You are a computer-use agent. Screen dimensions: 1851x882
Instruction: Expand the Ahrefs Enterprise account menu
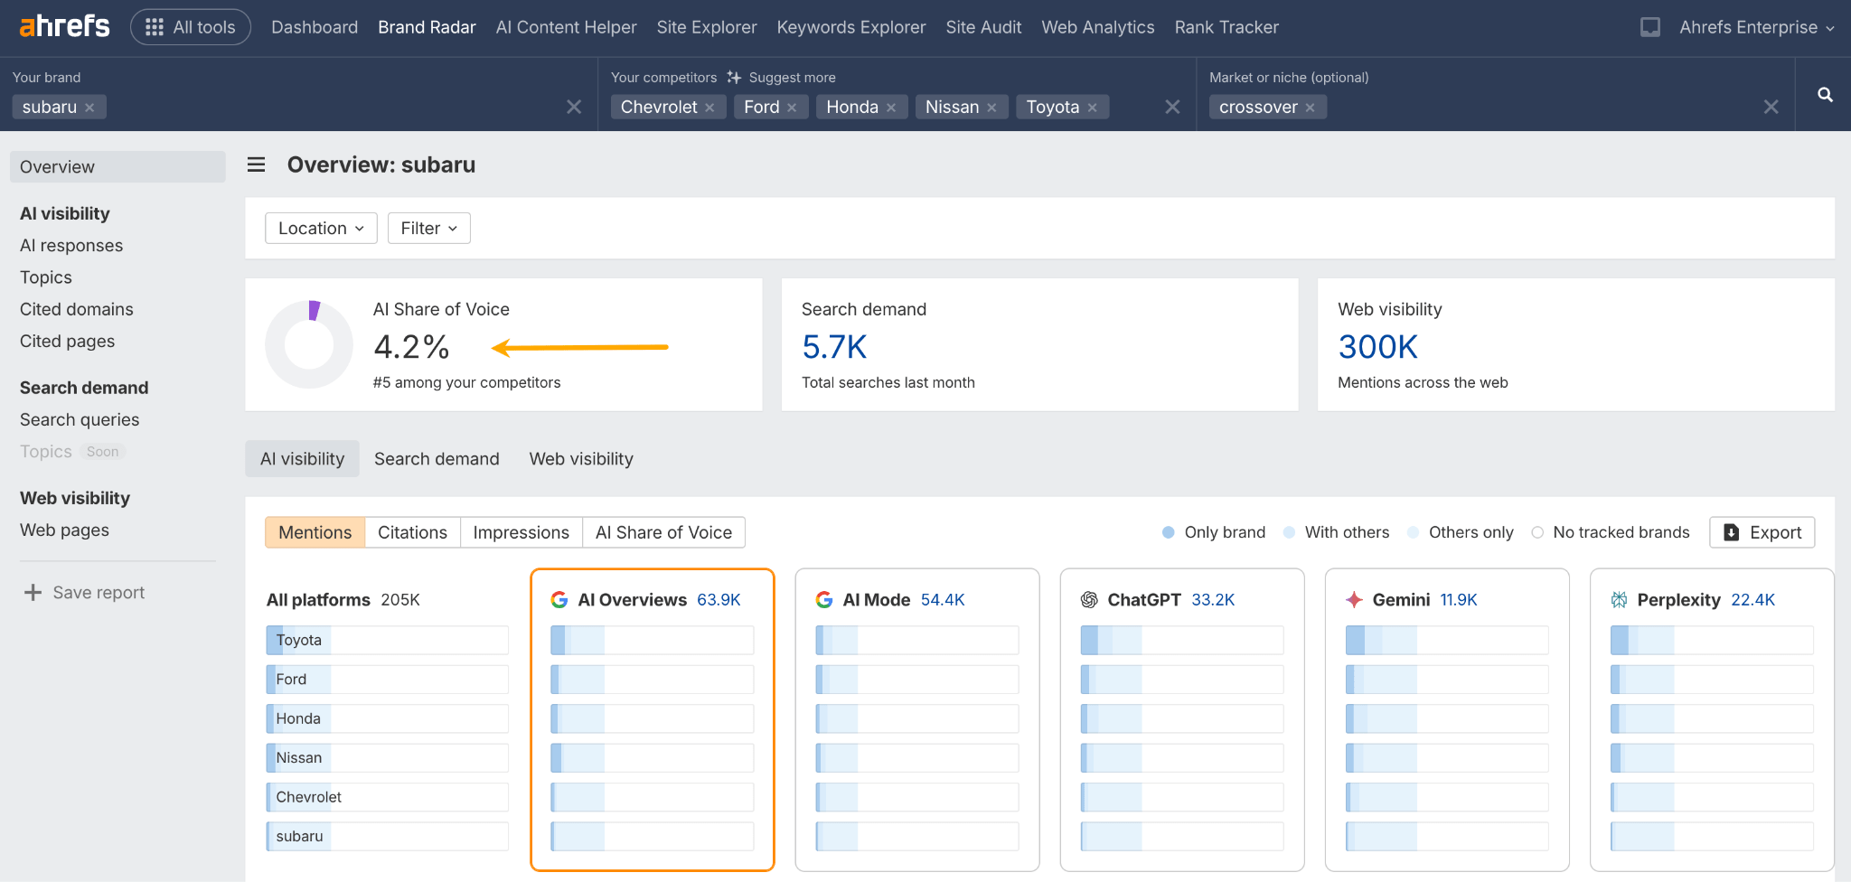point(1754,26)
